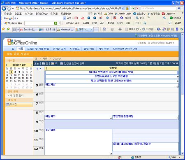Click the Internet calendar subscribe (인터넷 일정에 등록) icon
185x160 pixels.
tap(62, 63)
